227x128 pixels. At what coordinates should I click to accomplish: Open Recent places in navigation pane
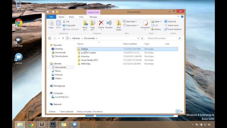[x=61, y=56]
